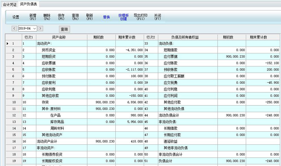The image size is (281, 166).
Task: Open 导出打印 (F11) export option
Action: coord(140,17)
